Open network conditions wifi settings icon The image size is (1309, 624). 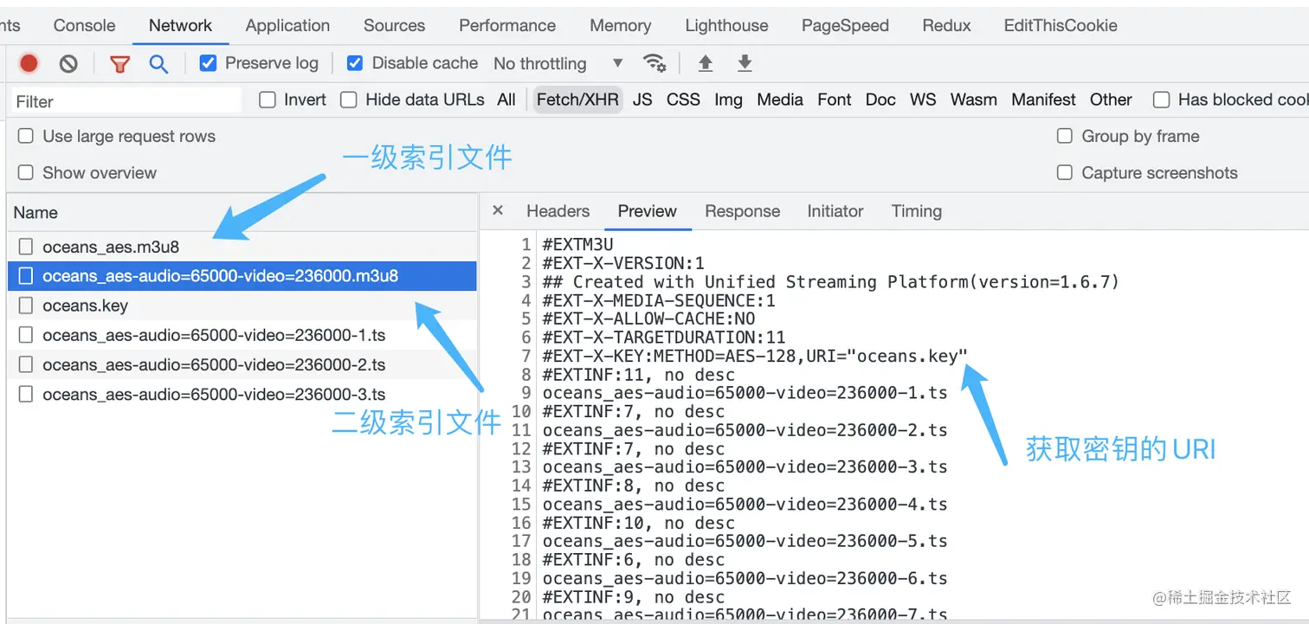(x=654, y=63)
